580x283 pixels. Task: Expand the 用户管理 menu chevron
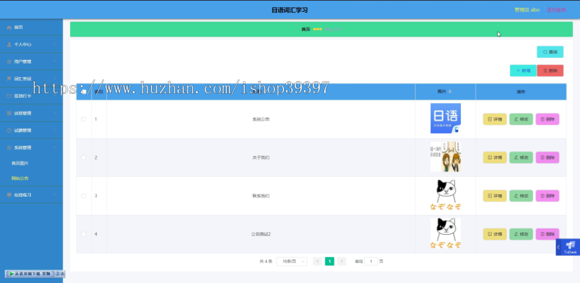click(x=55, y=61)
